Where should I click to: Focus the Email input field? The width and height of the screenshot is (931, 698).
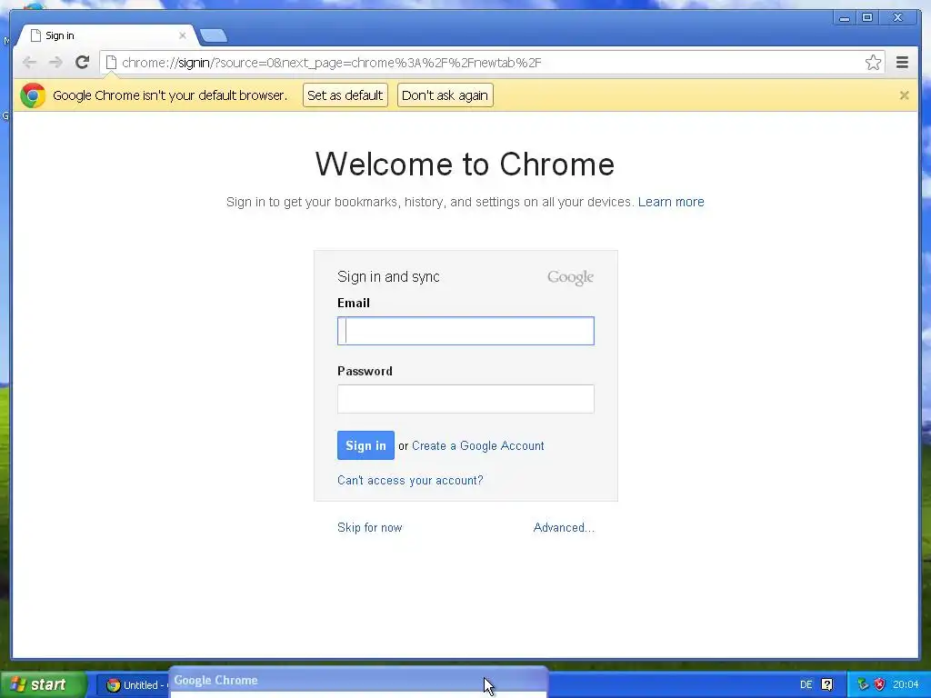[x=465, y=331]
